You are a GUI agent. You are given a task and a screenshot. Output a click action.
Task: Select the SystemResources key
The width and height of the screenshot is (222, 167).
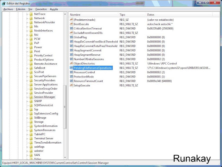[x=45, y=130]
